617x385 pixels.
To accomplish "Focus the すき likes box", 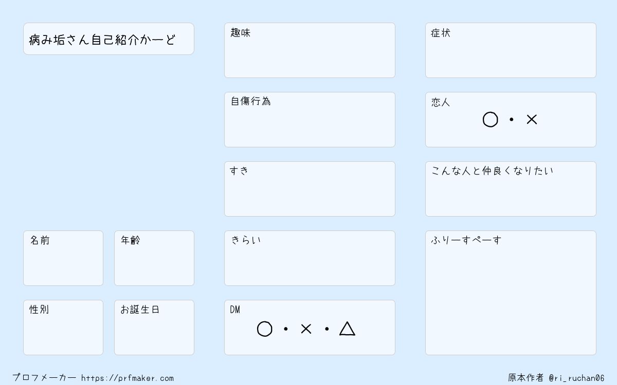I will pyautogui.click(x=310, y=189).
